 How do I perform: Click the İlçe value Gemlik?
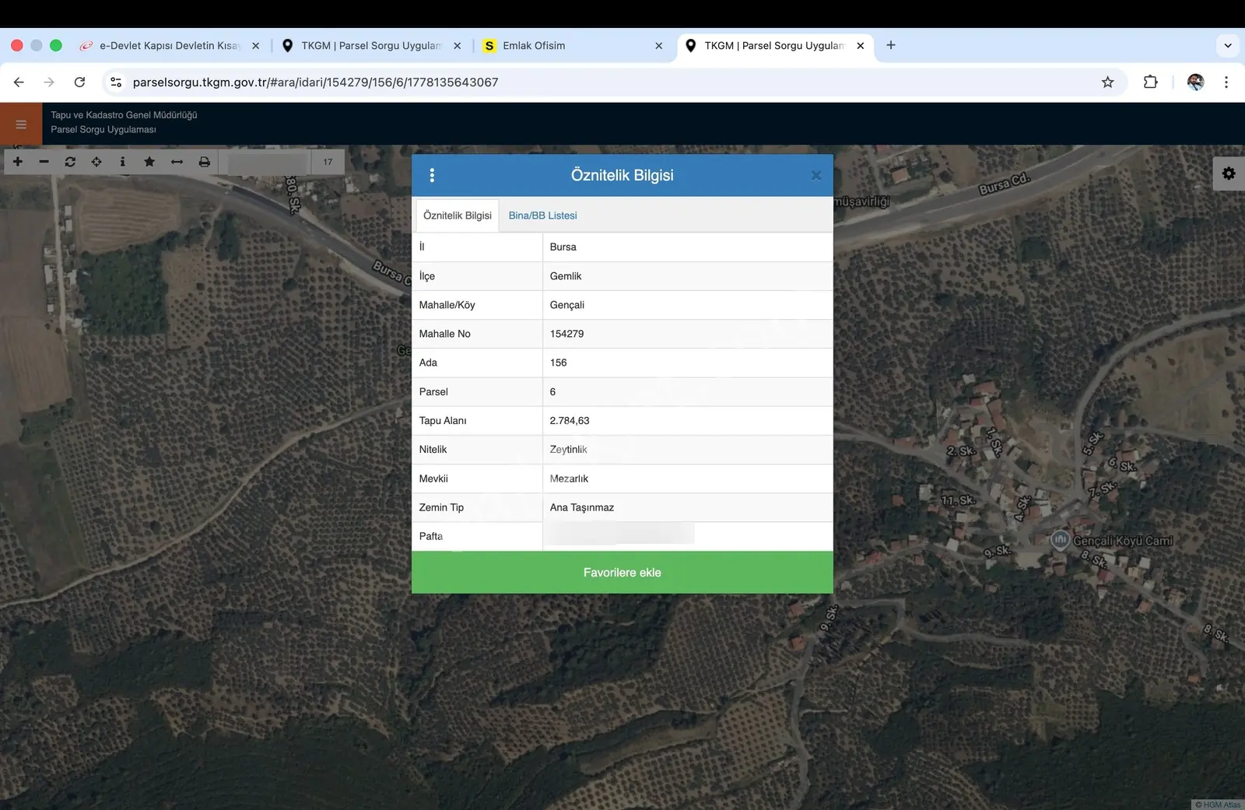pyautogui.click(x=566, y=276)
